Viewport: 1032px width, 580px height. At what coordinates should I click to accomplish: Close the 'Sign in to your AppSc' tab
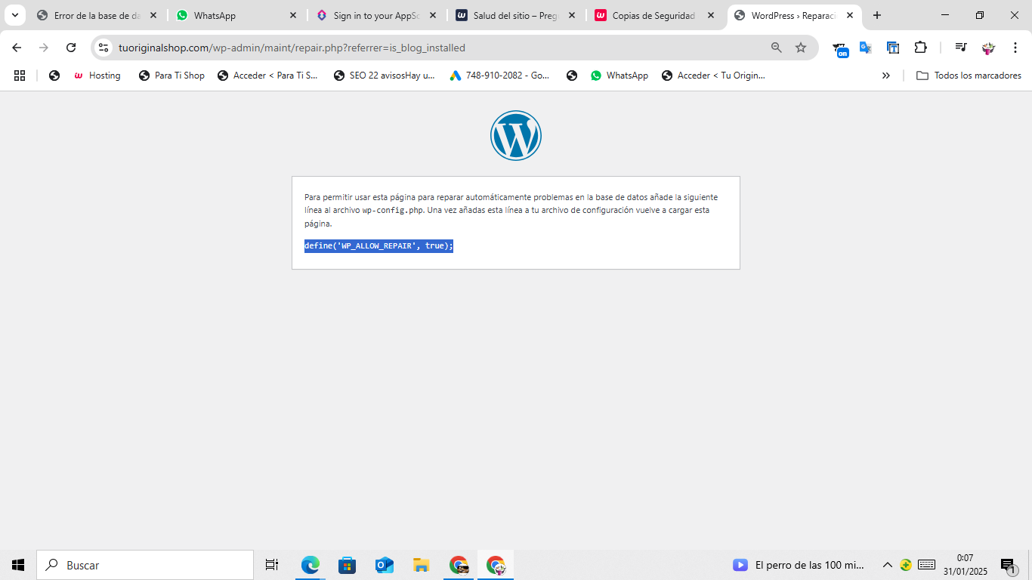point(433,15)
